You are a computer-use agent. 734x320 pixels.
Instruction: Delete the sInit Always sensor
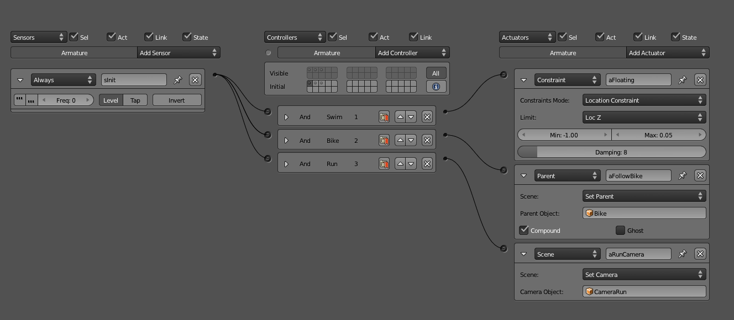(195, 80)
